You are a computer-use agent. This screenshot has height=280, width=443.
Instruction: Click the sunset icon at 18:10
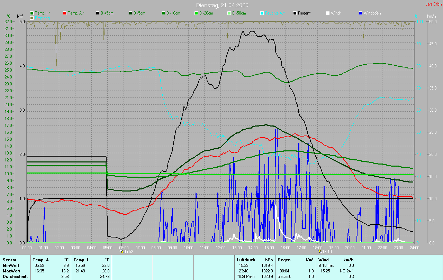320,251
